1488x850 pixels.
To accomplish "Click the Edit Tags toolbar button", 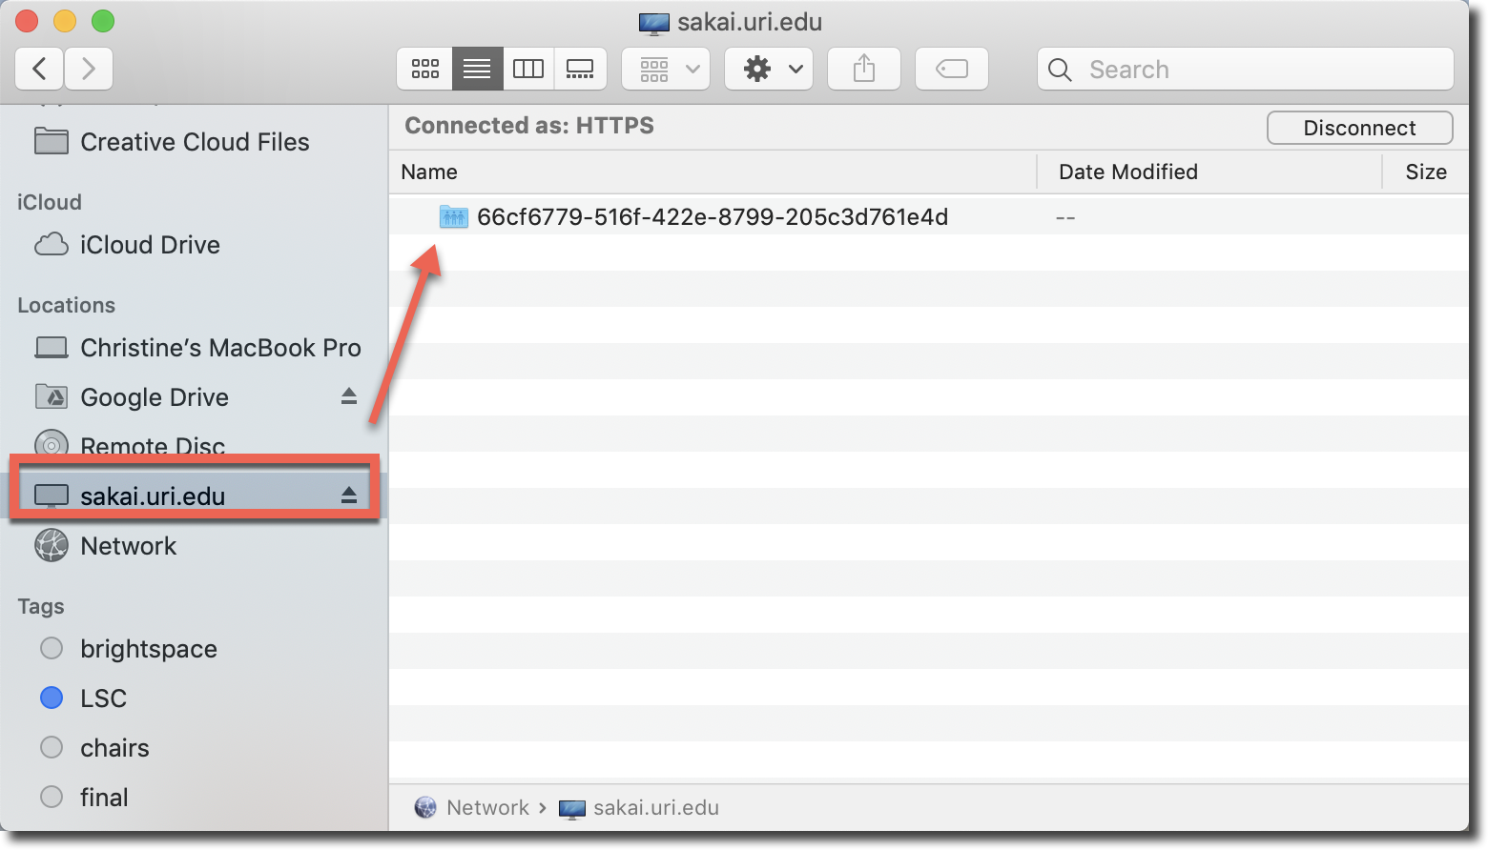I will tap(952, 69).
